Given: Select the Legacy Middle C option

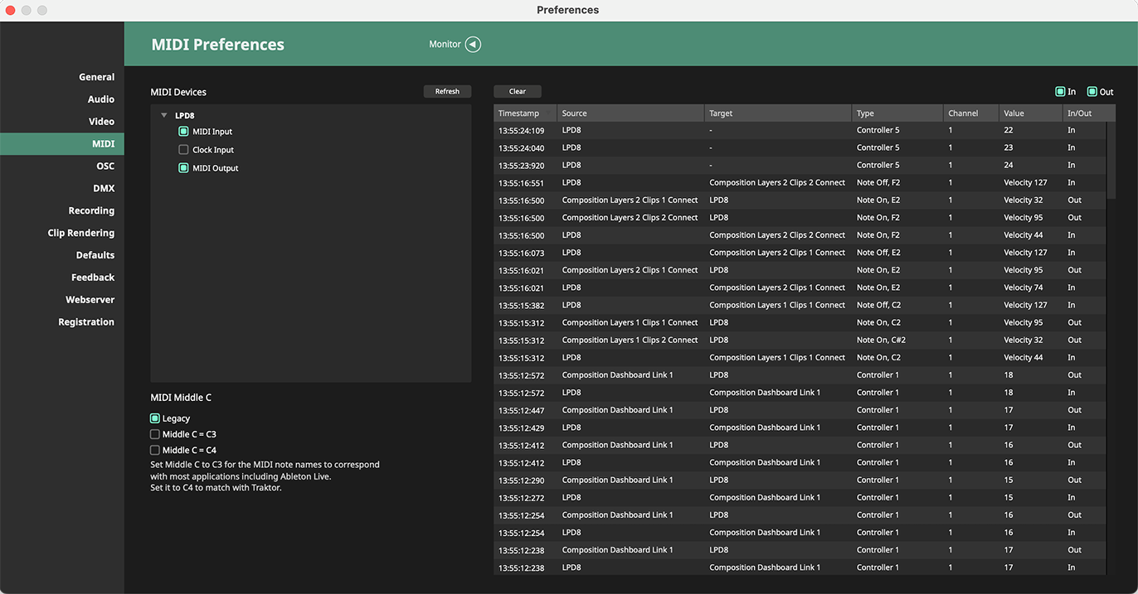Looking at the screenshot, I should coord(155,418).
